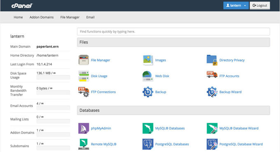Open the Backup gear icon
The width and height of the screenshot is (280, 152).
pos(148,92)
